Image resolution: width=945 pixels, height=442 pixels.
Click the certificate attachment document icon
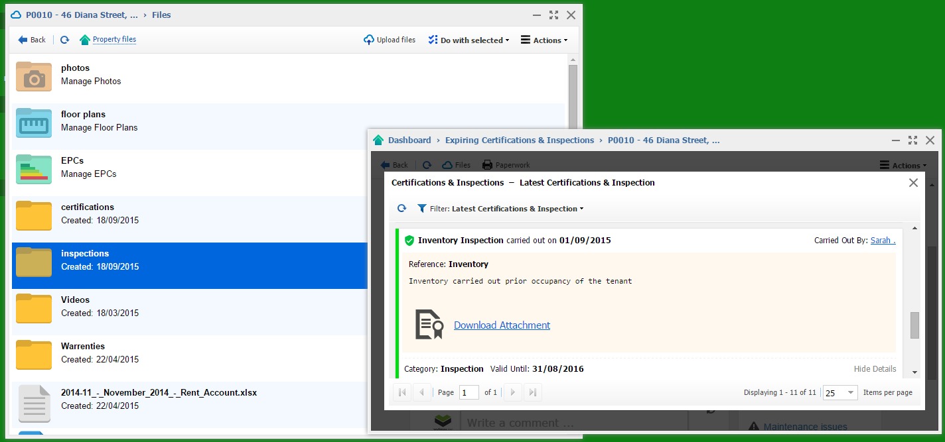coord(429,325)
